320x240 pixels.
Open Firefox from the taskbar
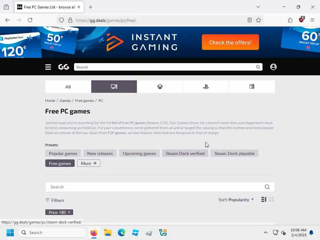pos(94,232)
